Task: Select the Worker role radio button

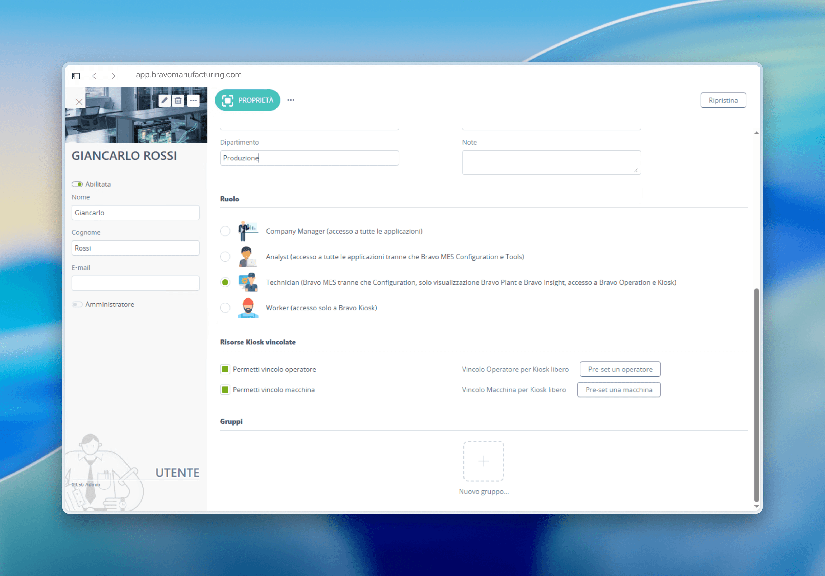Action: click(225, 308)
